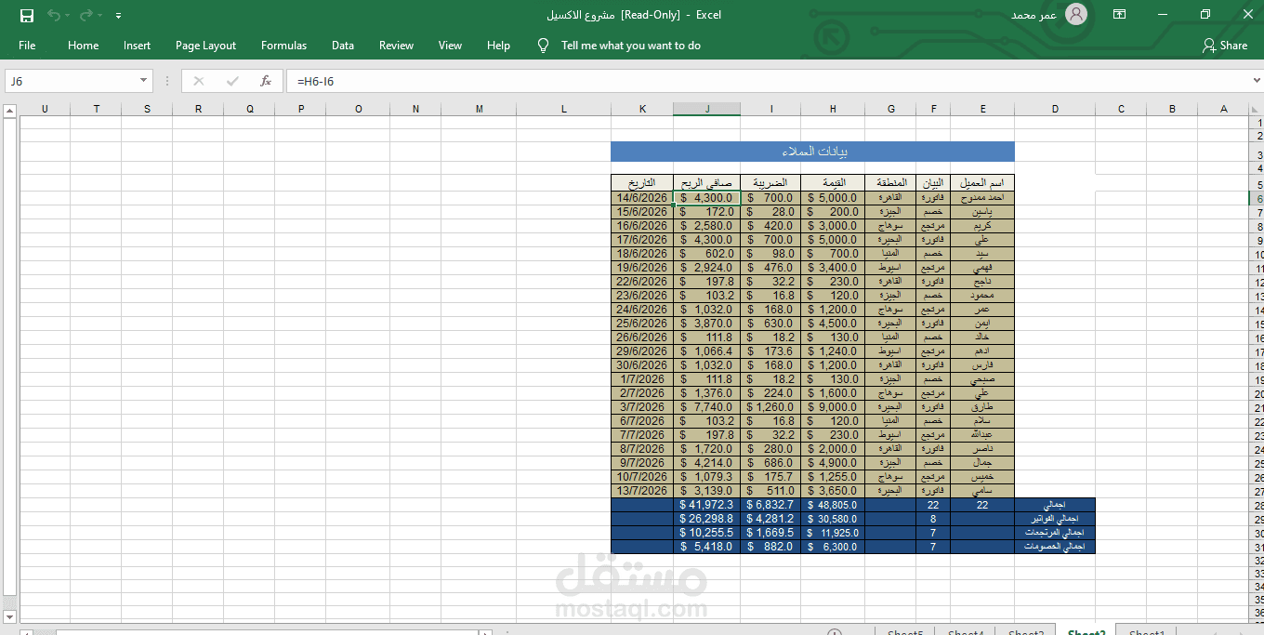Click inside the Name Box showing J6
Screen dimensions: 1264x635
coord(71,81)
